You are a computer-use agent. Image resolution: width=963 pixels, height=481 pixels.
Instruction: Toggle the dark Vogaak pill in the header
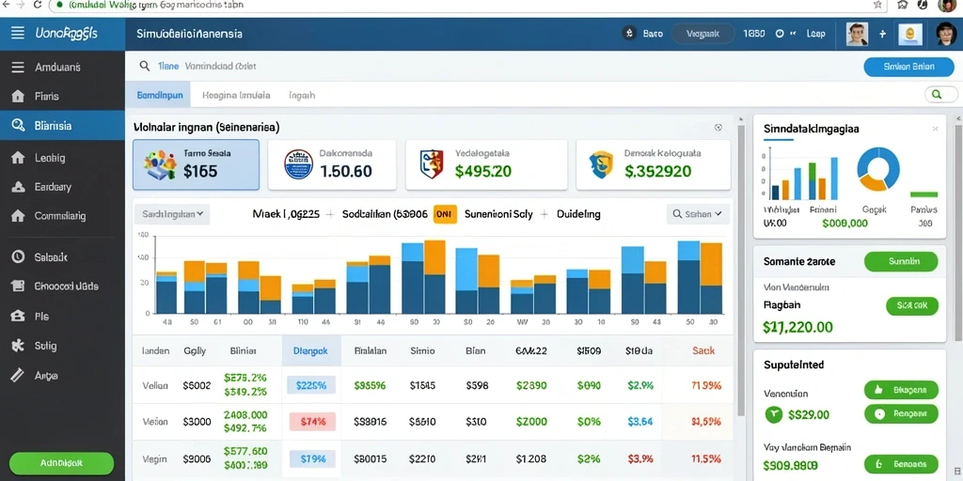(x=703, y=34)
